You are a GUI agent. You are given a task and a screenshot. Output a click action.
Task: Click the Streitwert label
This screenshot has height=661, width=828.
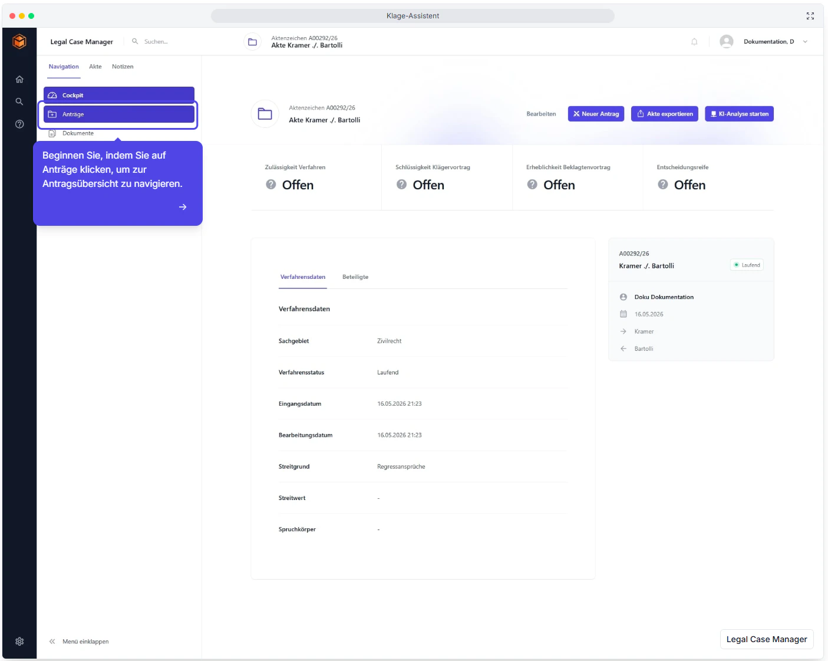[x=292, y=498]
